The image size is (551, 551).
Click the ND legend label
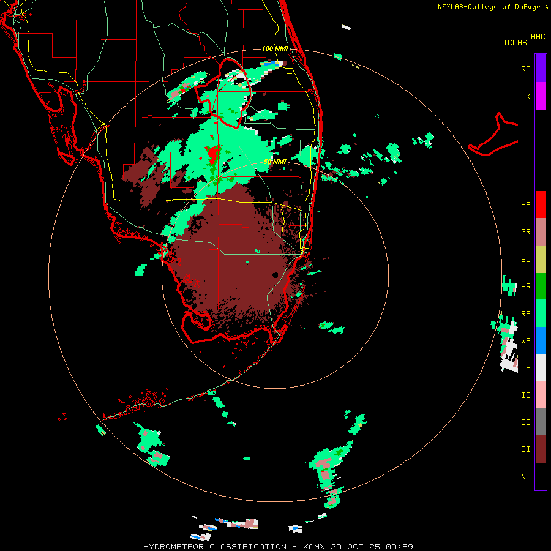pyautogui.click(x=525, y=477)
